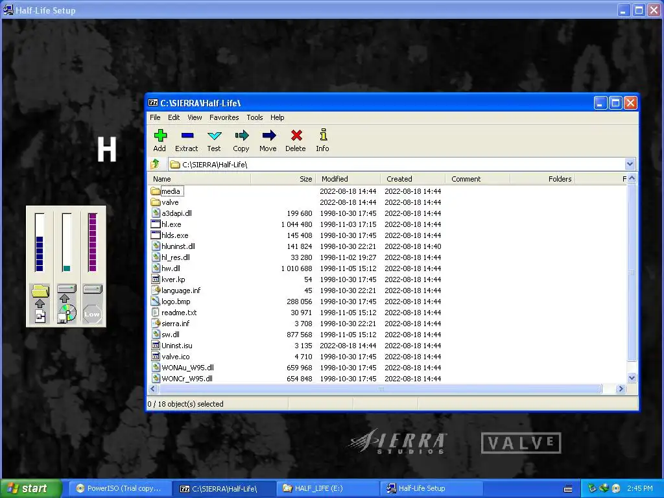The width and height of the screenshot is (664, 498).
Task: Select the Uninst.isu file icon
Action: pyautogui.click(x=156, y=346)
